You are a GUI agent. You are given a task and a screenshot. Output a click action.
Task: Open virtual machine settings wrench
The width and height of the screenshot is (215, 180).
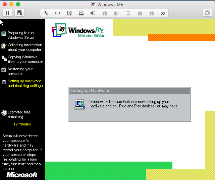(x=46, y=13)
